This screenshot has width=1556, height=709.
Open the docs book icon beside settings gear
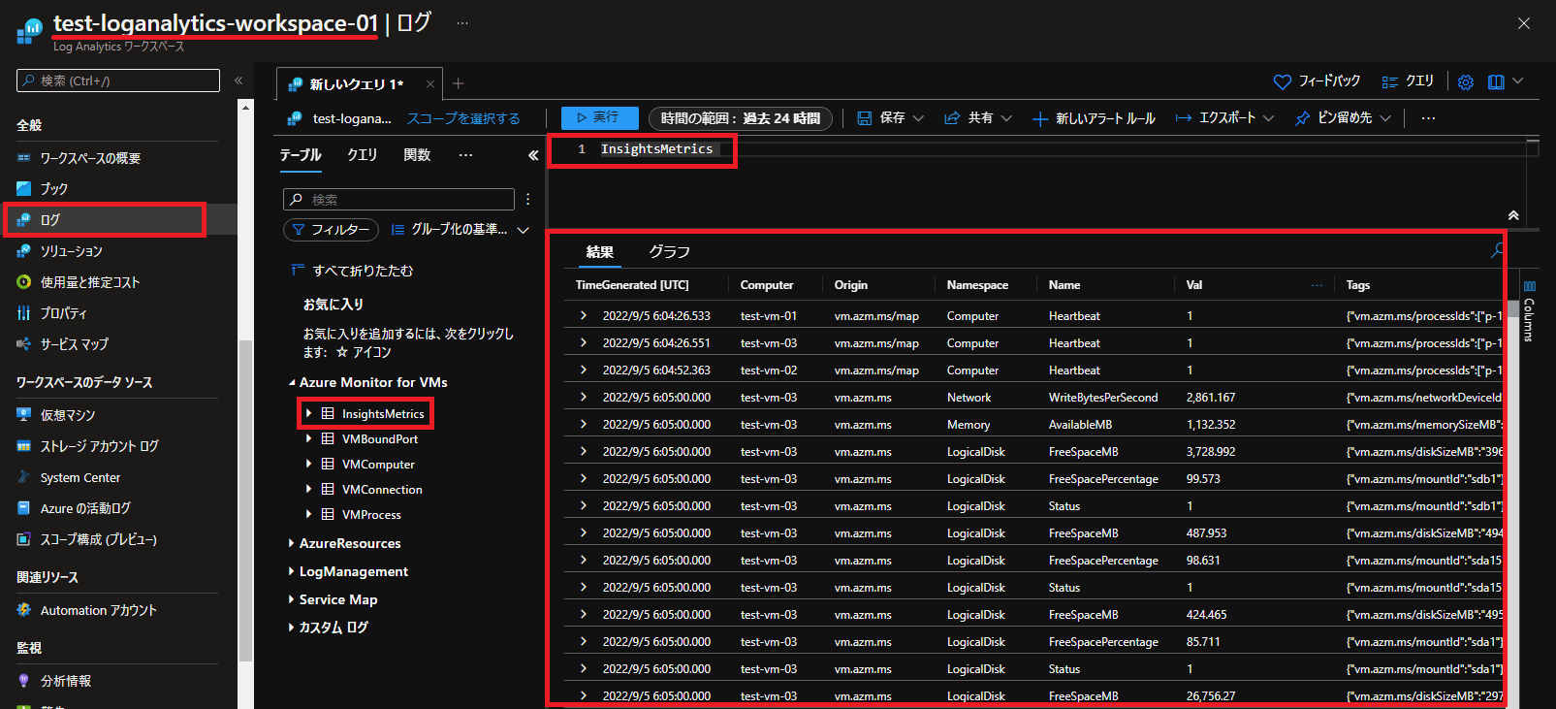[x=1496, y=82]
